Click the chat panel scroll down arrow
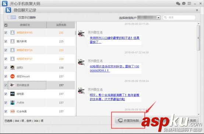This screenshot has width=204, height=134. click(x=198, y=114)
